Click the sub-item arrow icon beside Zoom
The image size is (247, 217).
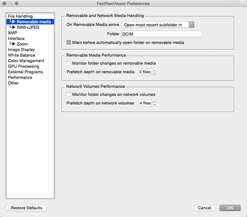point(13,44)
